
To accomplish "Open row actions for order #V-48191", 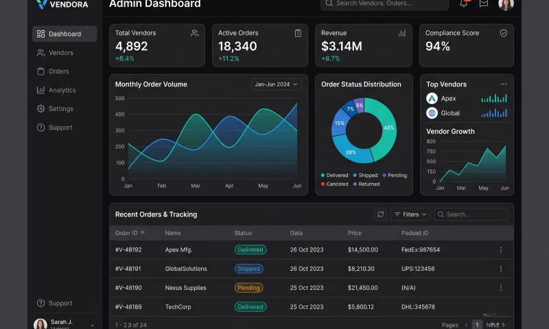I will tap(501, 269).
